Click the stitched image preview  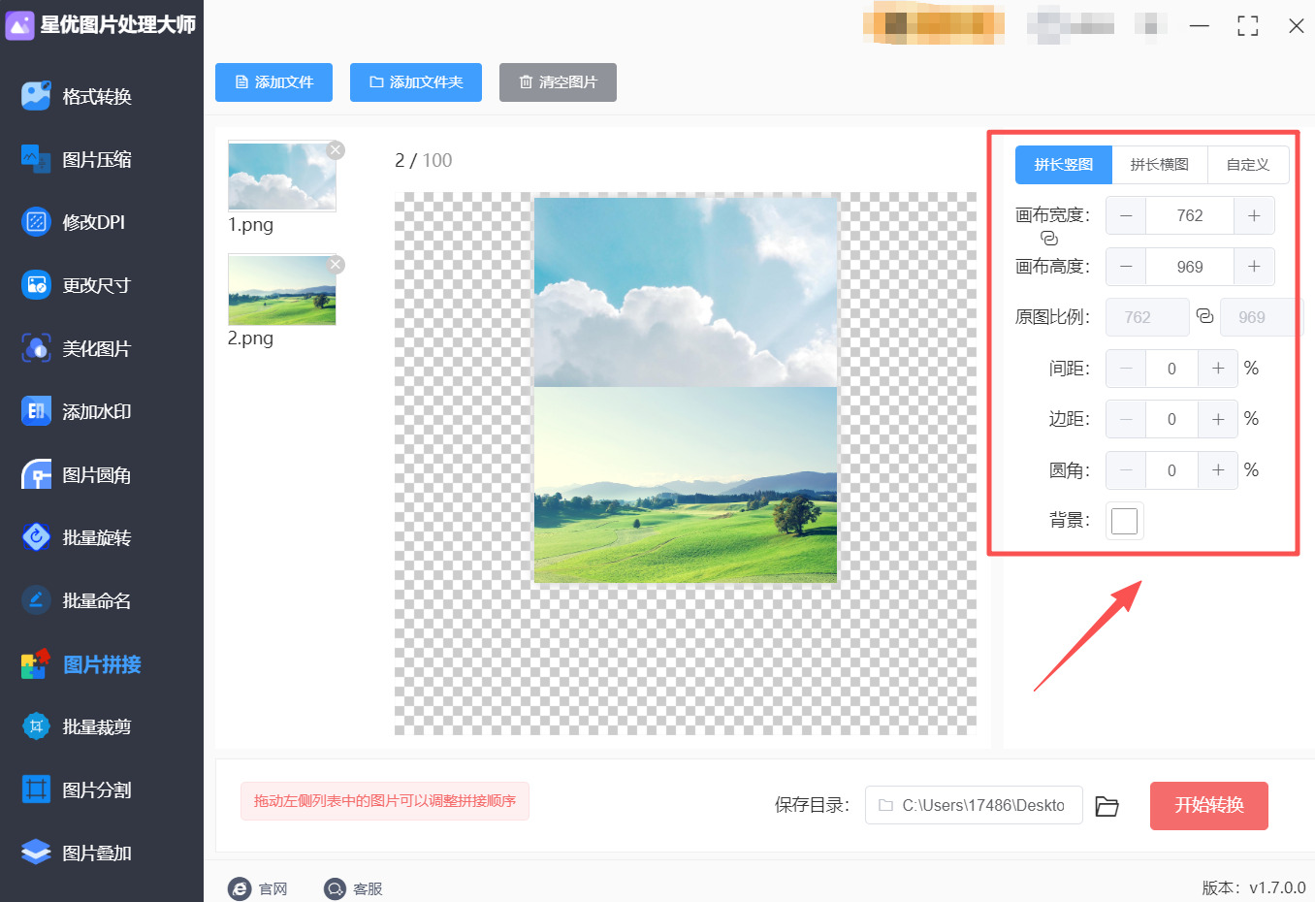coord(686,390)
